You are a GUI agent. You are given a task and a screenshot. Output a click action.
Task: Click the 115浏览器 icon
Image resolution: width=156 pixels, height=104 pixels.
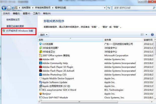40,44
